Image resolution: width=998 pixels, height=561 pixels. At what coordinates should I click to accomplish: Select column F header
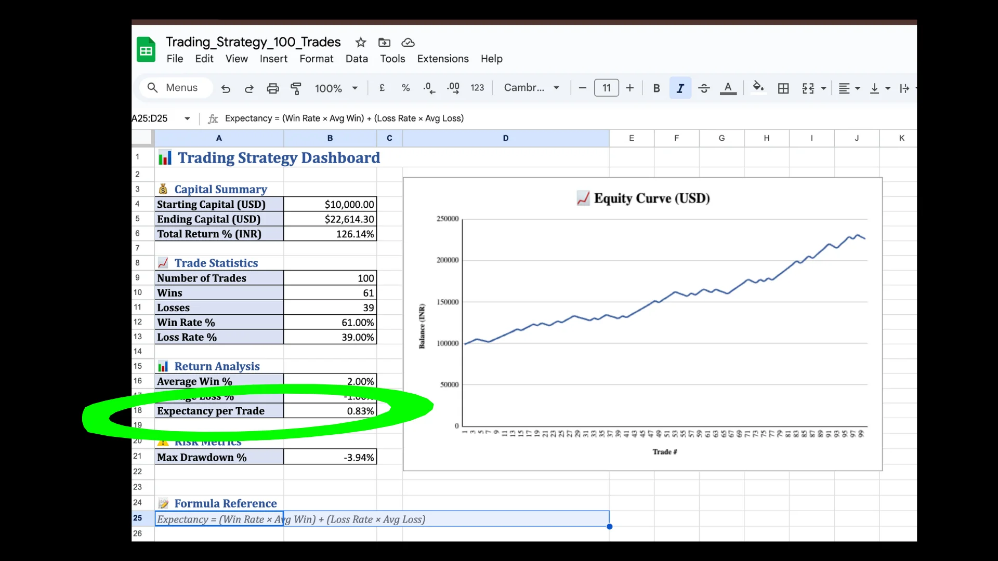(676, 138)
